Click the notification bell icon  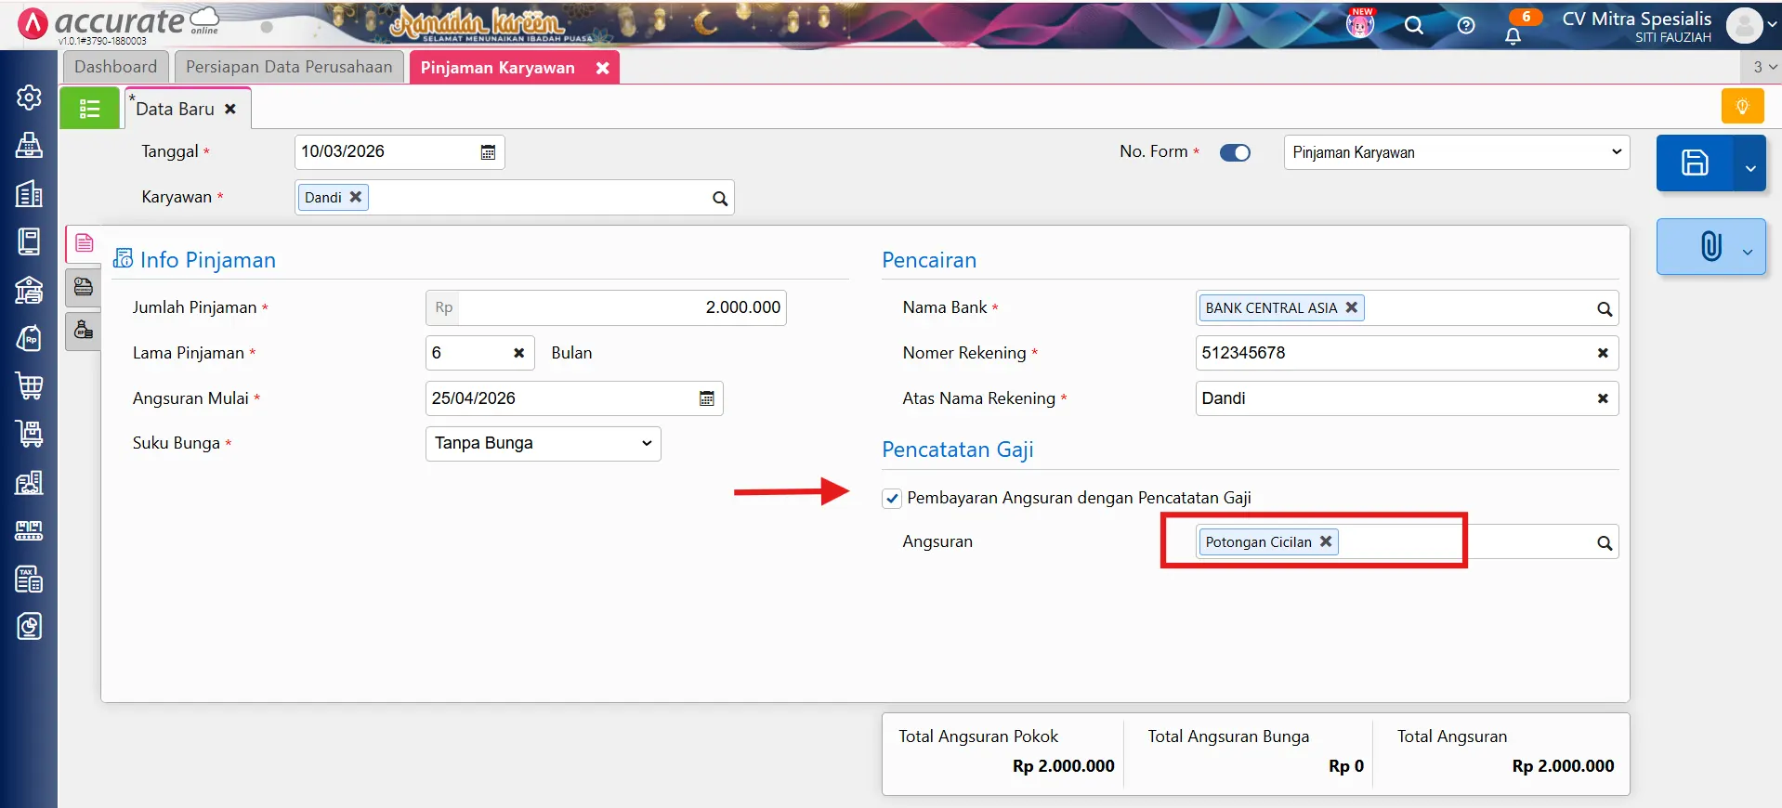click(x=1513, y=35)
